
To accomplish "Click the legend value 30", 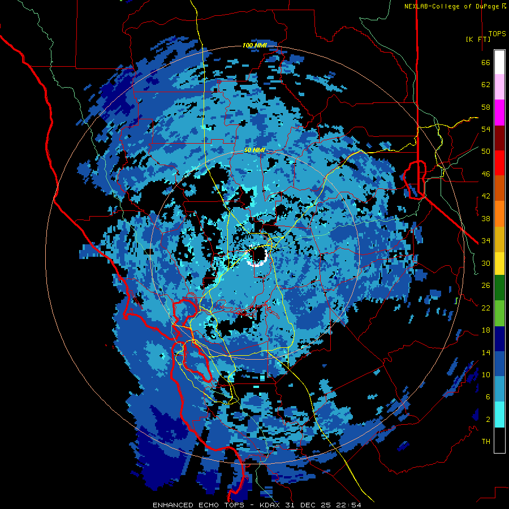I will 486,263.
